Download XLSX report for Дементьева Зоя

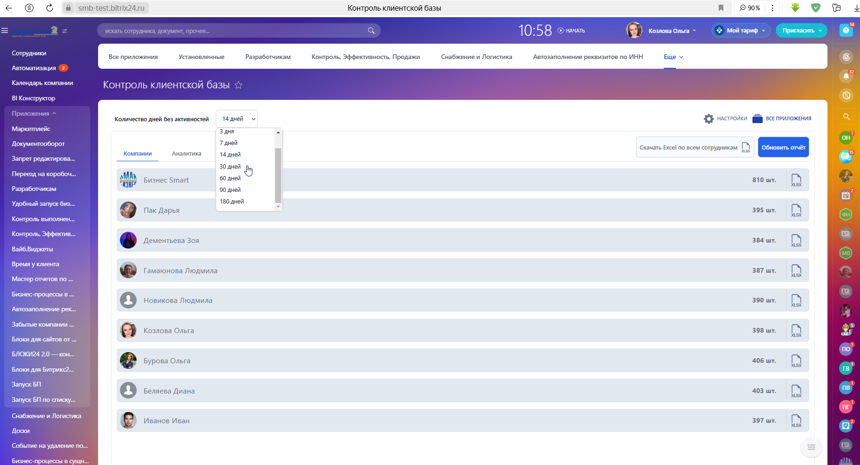796,240
